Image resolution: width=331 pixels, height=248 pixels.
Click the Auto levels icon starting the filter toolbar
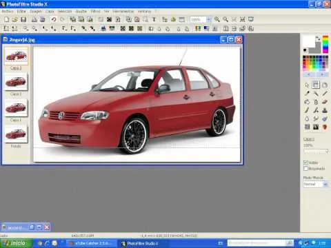click(6, 28)
